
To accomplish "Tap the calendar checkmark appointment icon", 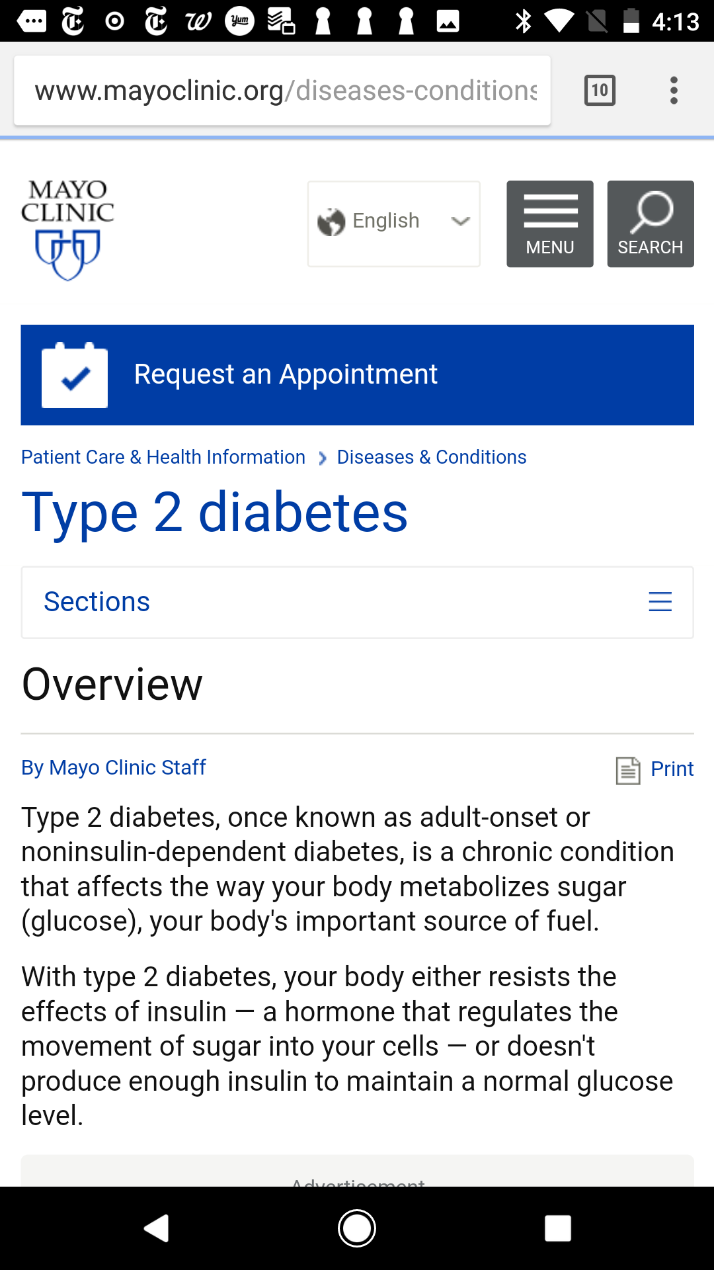I will click(75, 375).
